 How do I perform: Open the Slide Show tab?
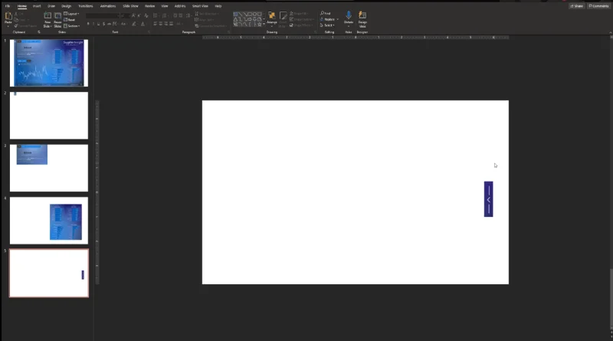(130, 6)
